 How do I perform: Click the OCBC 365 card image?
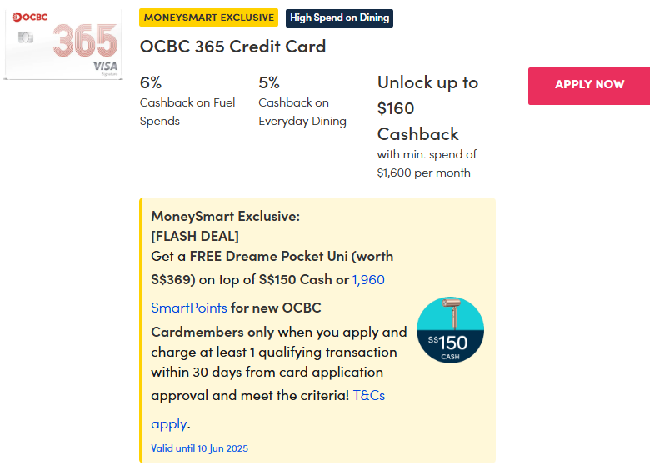click(x=62, y=46)
